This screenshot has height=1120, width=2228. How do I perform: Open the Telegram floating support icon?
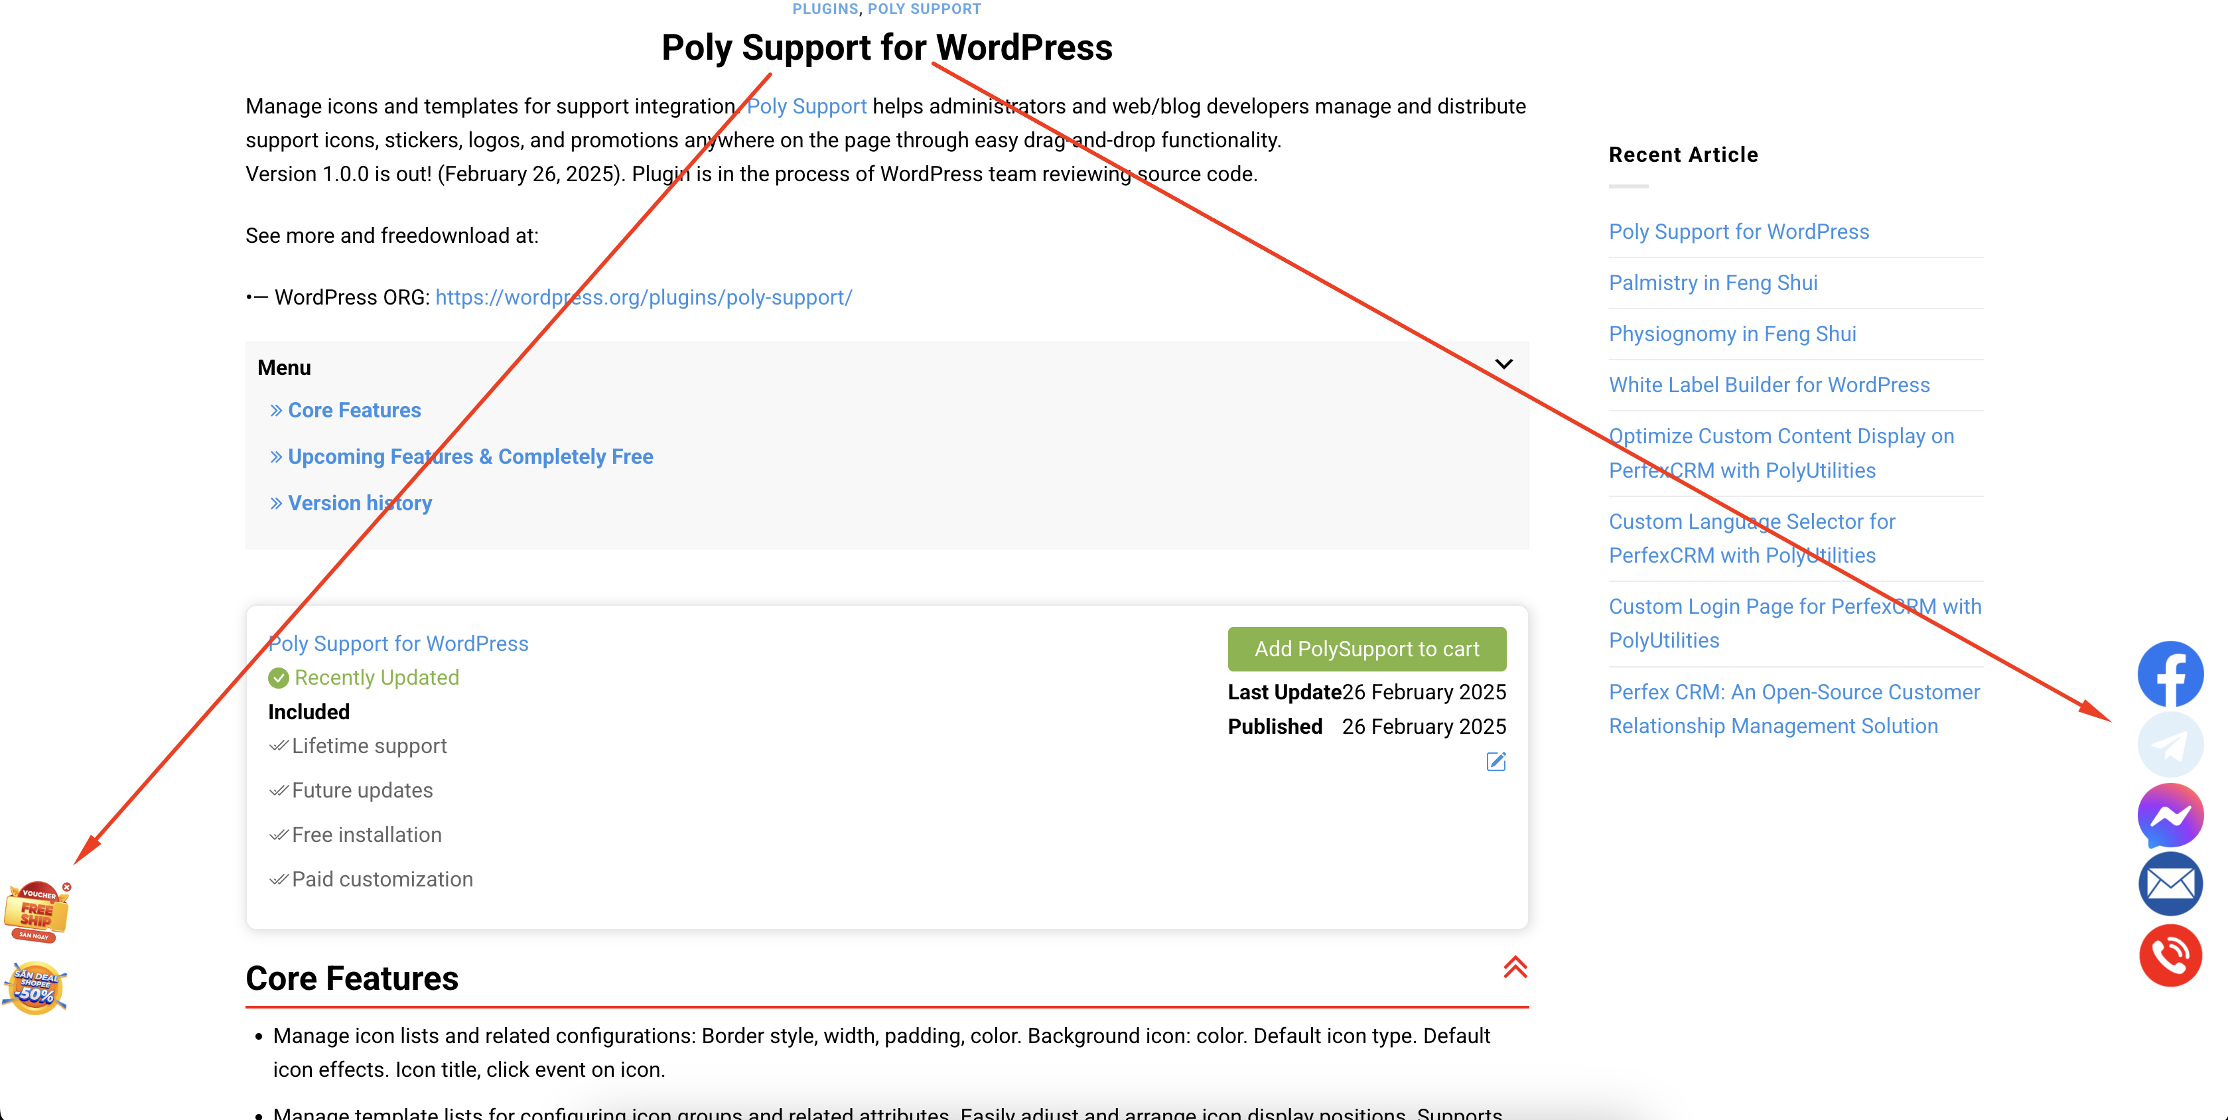click(2170, 744)
